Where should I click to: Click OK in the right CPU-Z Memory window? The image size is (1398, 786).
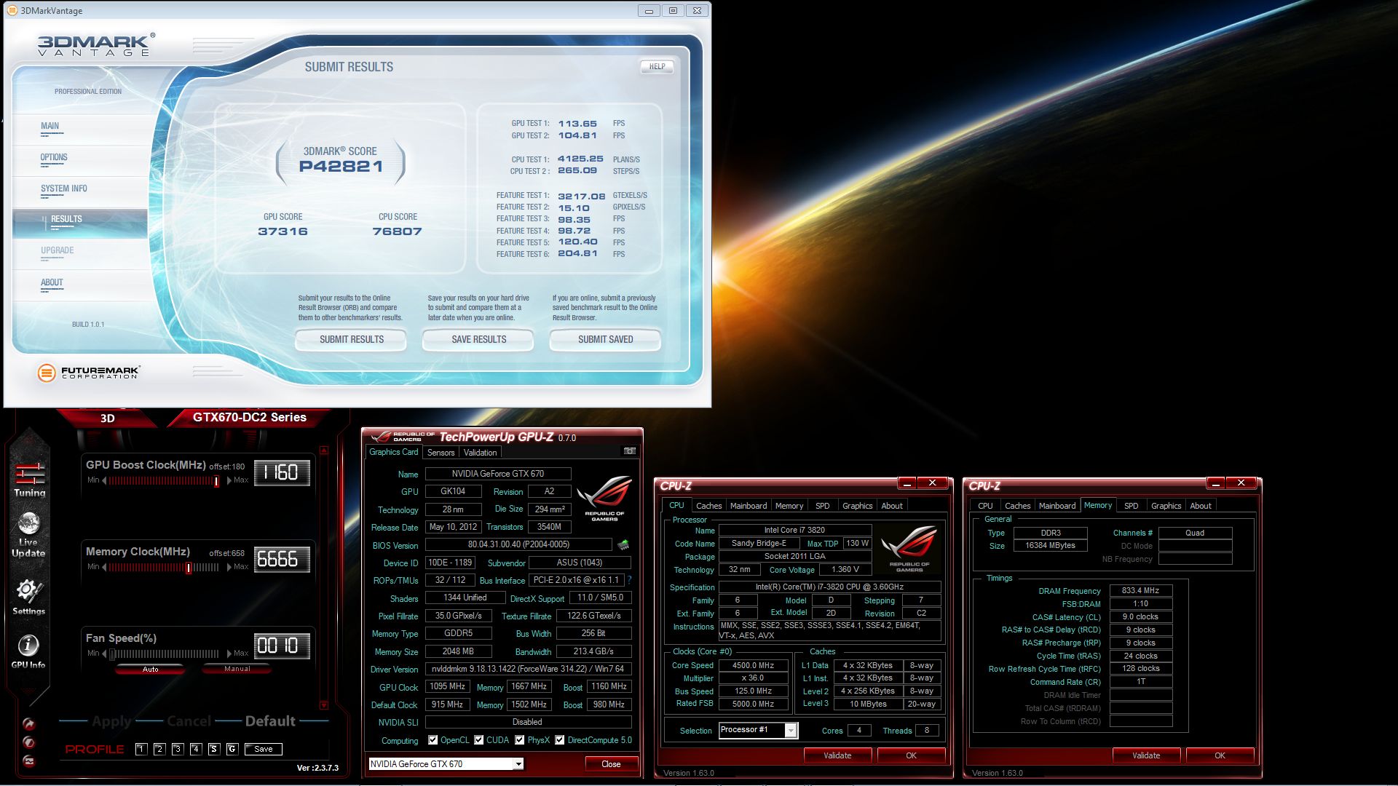(1220, 755)
